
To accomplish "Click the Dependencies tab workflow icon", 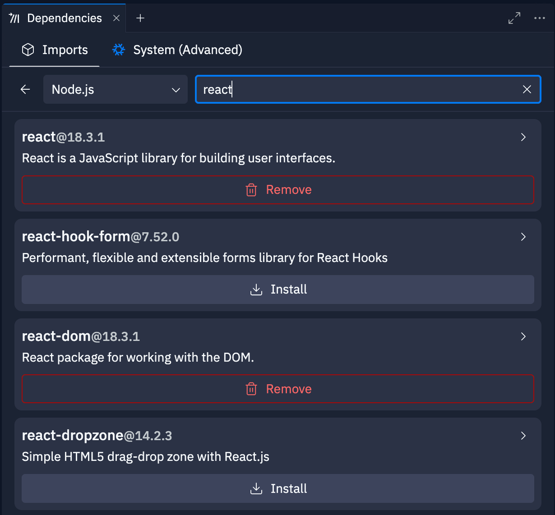I will coord(14,18).
